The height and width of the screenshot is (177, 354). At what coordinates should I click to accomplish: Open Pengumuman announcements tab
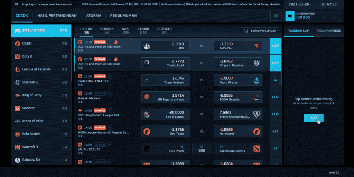[x=123, y=16]
